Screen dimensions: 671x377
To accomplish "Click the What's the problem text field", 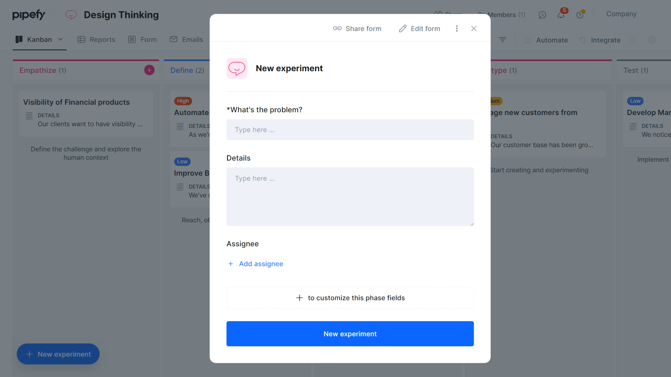I will tap(350, 130).
